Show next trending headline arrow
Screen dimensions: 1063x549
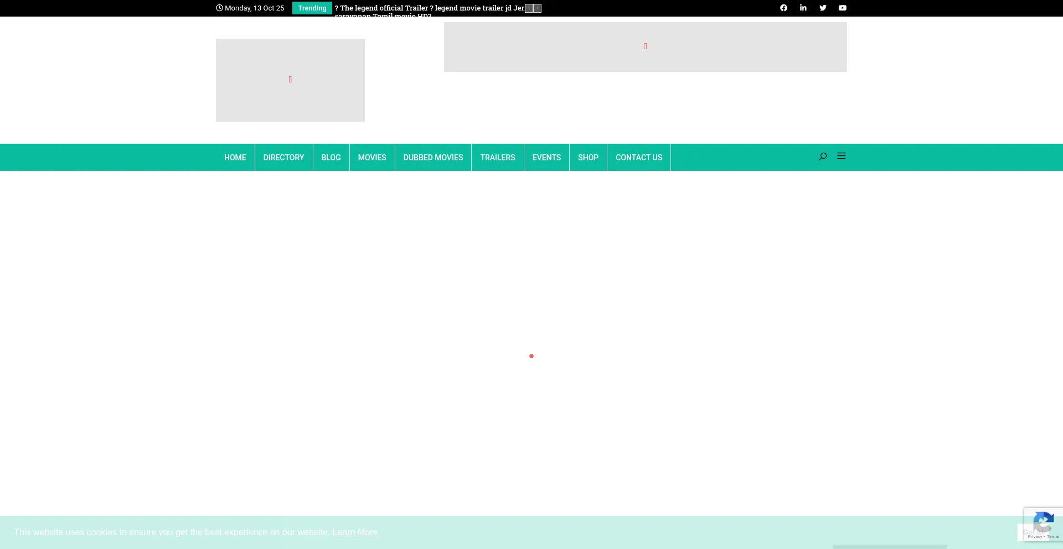point(538,8)
